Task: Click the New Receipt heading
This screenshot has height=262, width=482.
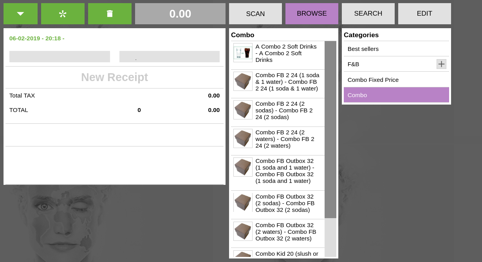Action: tap(114, 77)
